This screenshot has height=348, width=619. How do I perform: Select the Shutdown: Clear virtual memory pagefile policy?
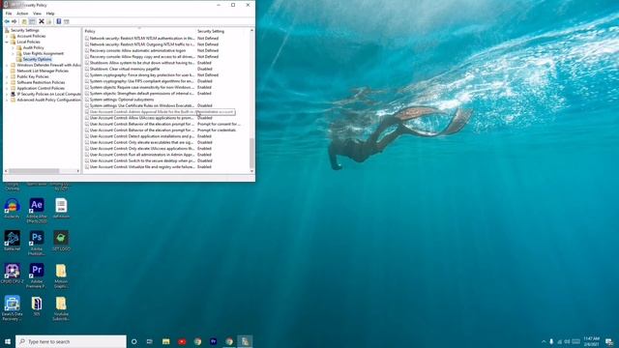[125, 69]
